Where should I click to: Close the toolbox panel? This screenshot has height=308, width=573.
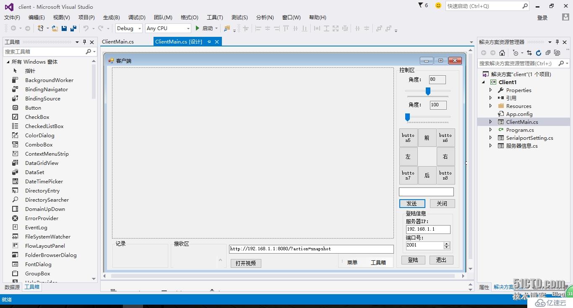92,42
